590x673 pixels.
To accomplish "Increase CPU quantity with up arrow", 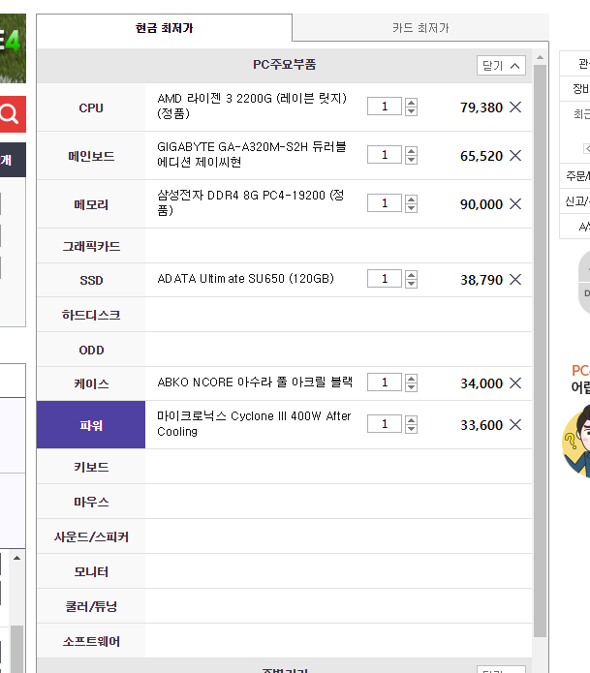I will pyautogui.click(x=412, y=103).
